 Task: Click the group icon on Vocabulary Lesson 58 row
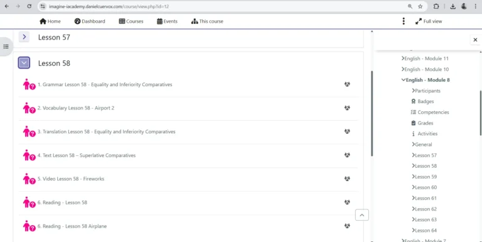click(x=347, y=107)
